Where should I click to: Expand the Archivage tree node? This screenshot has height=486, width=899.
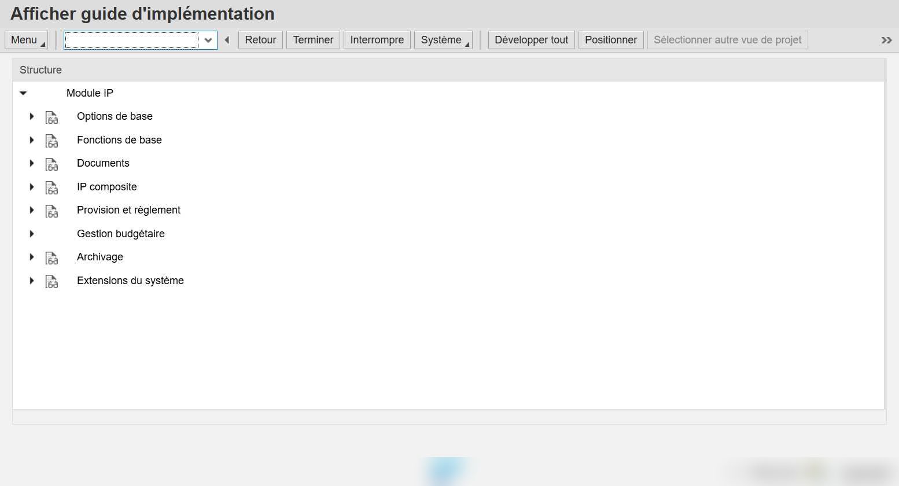click(x=32, y=257)
